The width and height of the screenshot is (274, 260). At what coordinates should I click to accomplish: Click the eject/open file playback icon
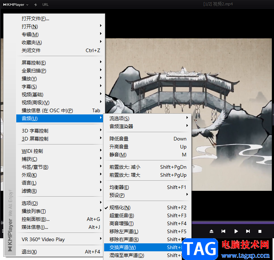click(211, 231)
